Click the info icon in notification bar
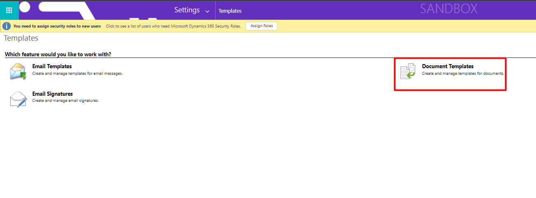536x198 pixels. coord(7,26)
